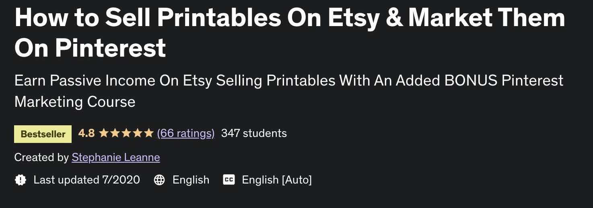The width and height of the screenshot is (593, 208).
Task: Open Stephanie Leanne's instructor profile link
Action: coord(116,157)
